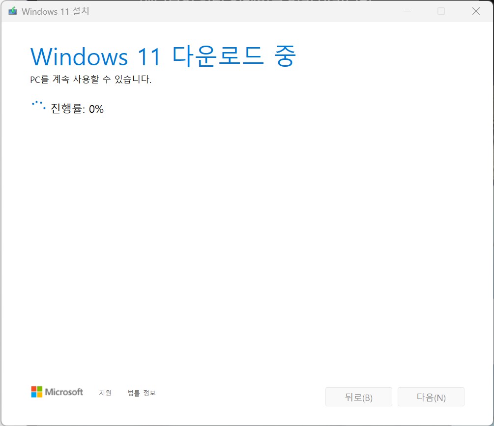Click the Microsoft logo in the footer

point(57,392)
